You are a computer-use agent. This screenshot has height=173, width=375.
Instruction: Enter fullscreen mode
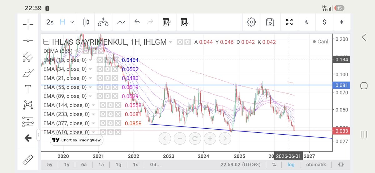coord(289,22)
